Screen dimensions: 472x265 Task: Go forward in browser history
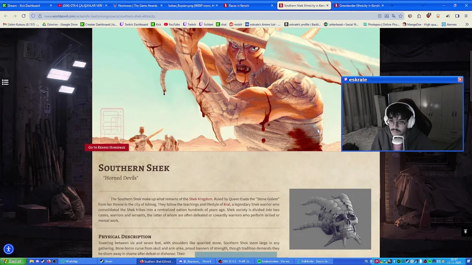coord(15,16)
